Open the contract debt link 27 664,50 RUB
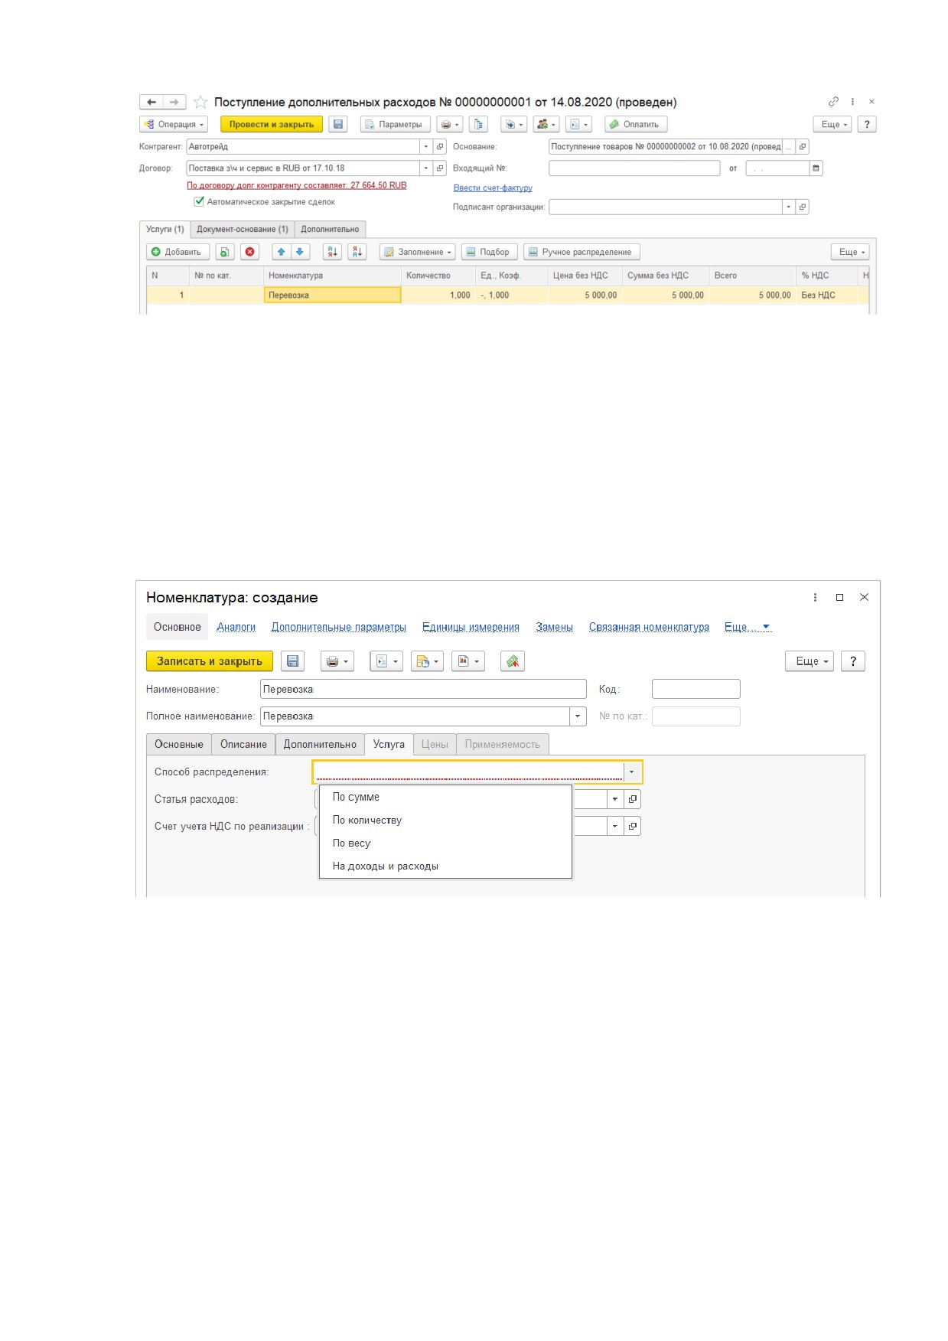This screenshot has width=948, height=1341. tap(297, 185)
